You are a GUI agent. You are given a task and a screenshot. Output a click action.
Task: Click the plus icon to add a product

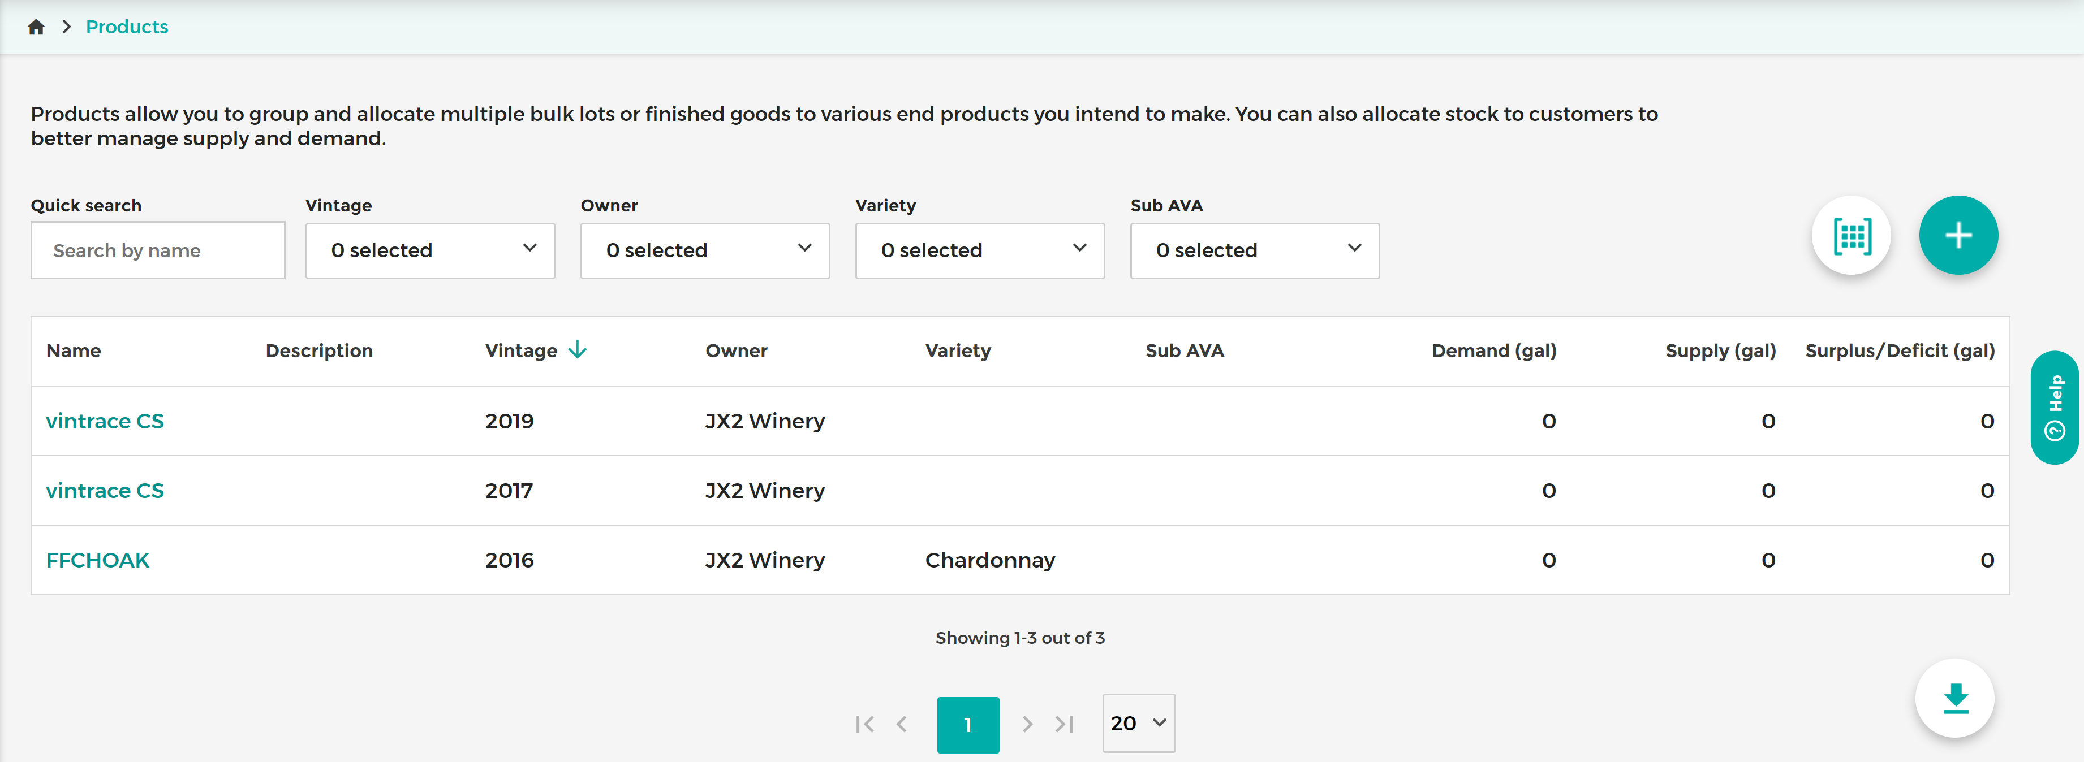(1958, 235)
